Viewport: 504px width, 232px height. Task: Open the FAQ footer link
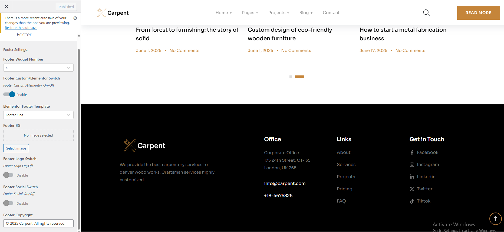(341, 201)
